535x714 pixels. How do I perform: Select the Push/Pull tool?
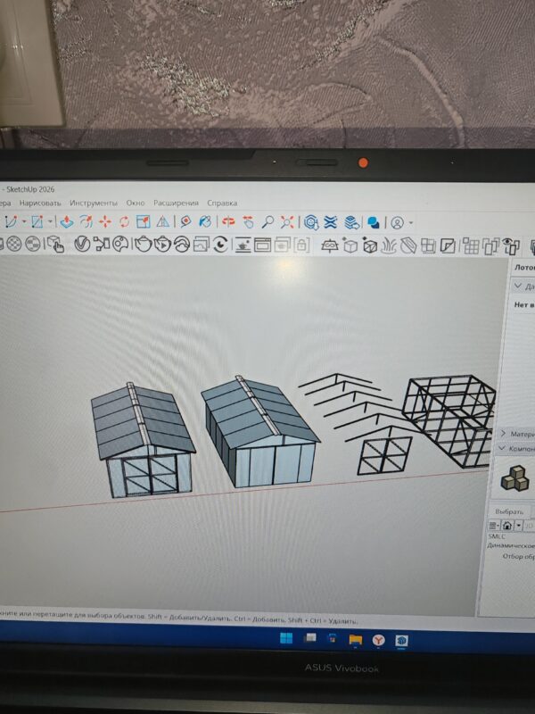[66, 221]
